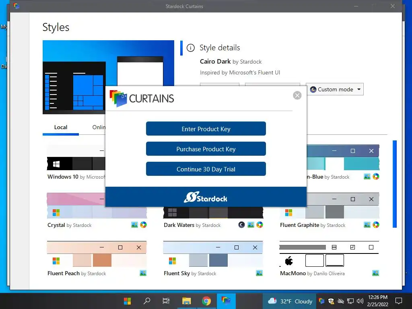Select the Fluent Peach style thumbnail
This screenshot has height=309, width=412.
(x=97, y=254)
